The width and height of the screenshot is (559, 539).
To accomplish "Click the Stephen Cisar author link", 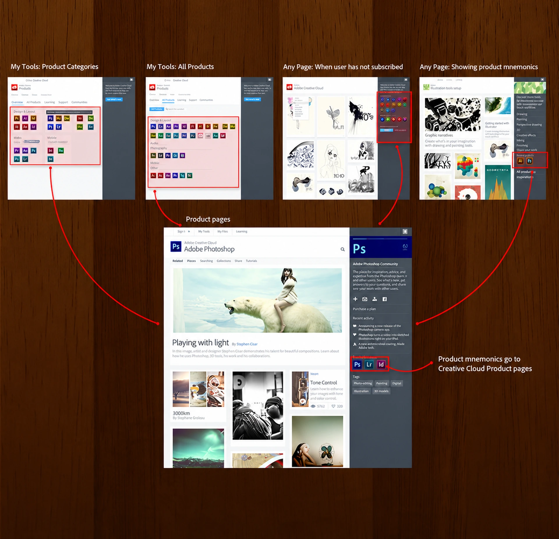I will [247, 344].
